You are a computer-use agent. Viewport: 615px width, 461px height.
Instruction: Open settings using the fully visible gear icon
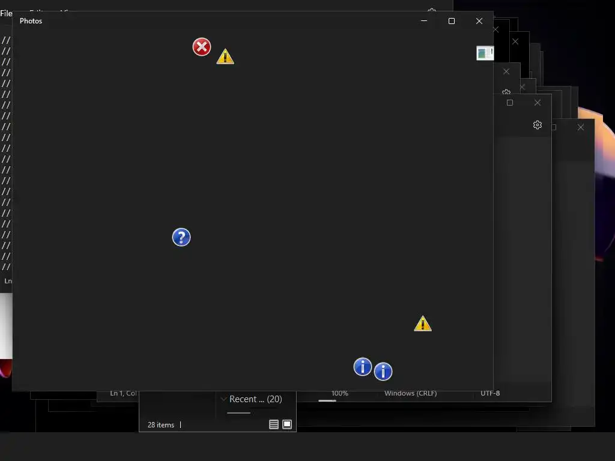point(538,125)
